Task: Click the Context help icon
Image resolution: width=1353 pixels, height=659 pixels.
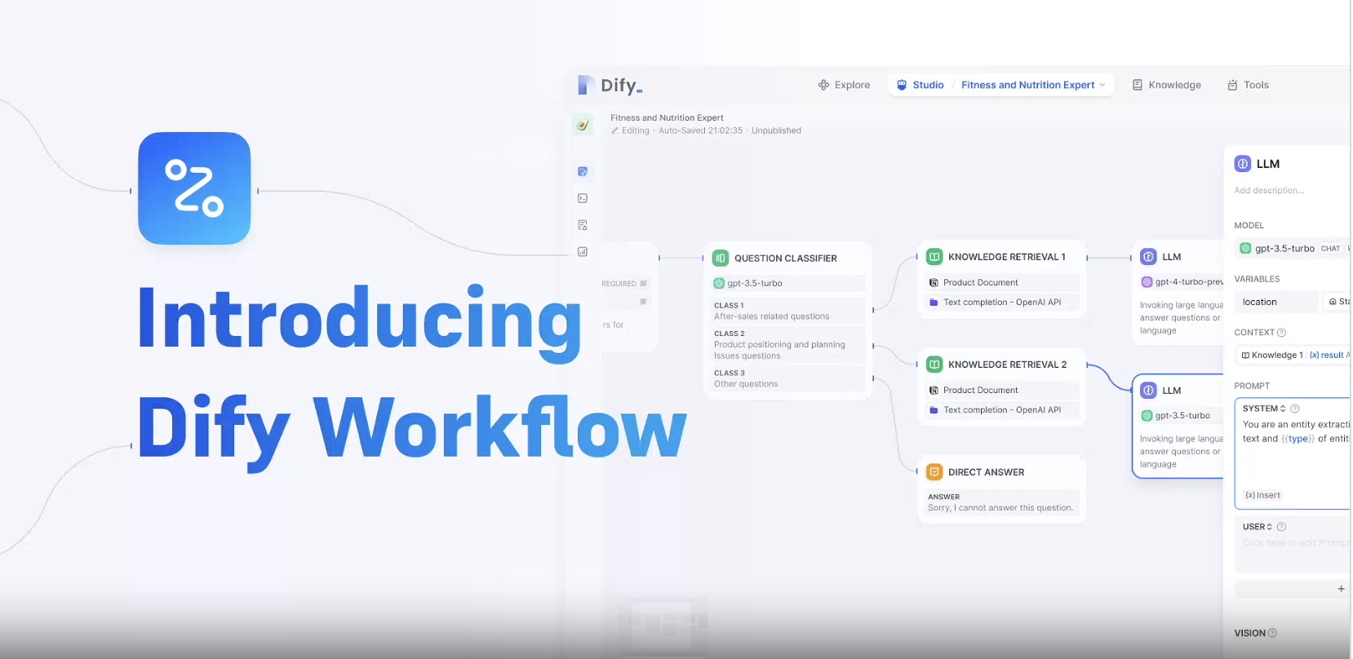Action: pos(1281,333)
